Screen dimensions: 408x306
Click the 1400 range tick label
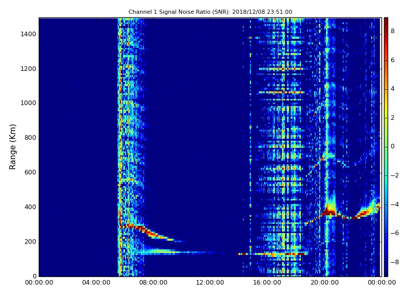coord(28,34)
